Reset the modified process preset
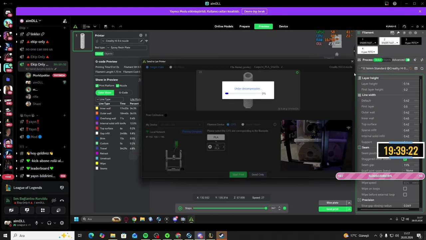 pos(411,68)
